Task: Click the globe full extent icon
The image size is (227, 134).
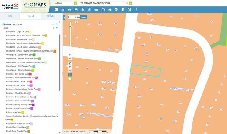Action: pyautogui.click(x=70, y=63)
